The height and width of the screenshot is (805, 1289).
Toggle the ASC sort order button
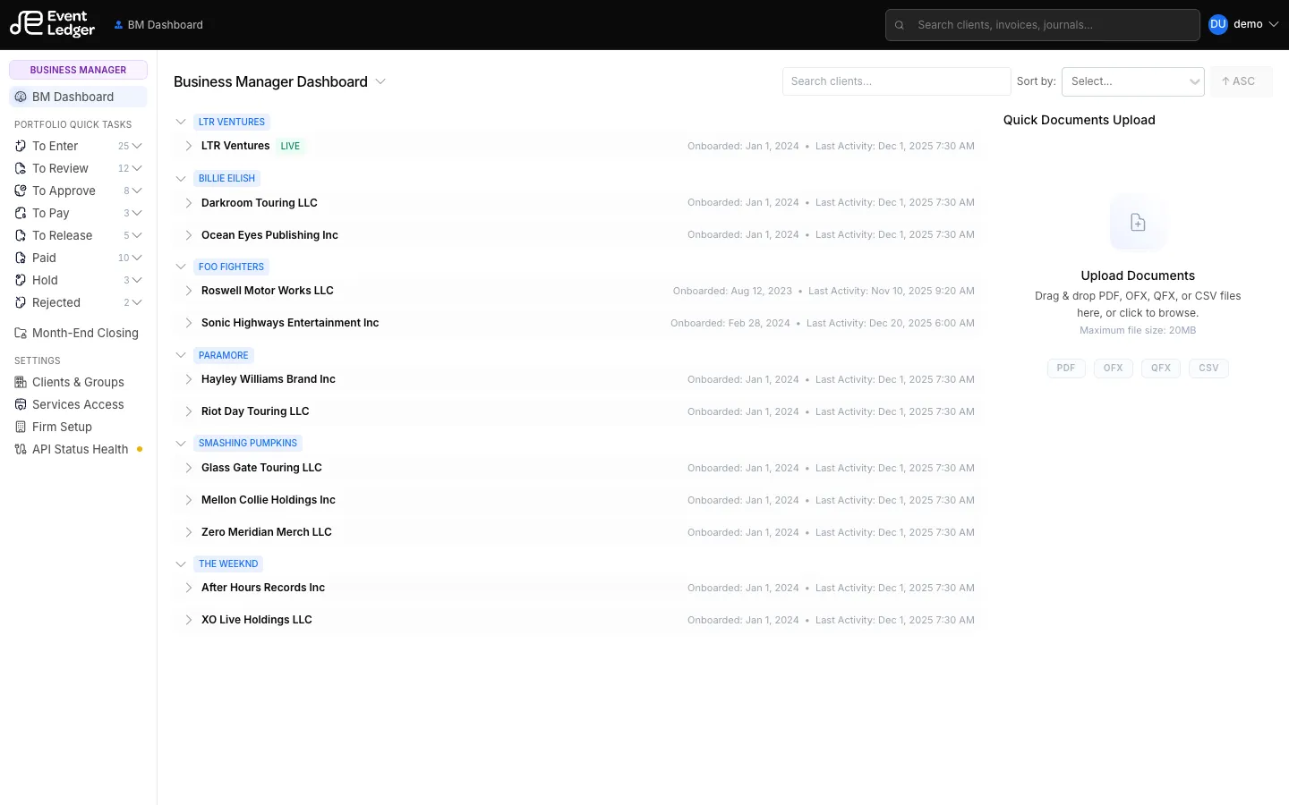(1240, 81)
